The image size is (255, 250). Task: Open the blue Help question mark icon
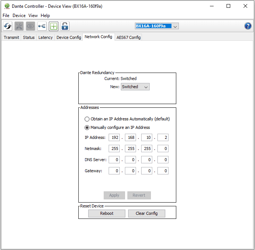coord(248,26)
